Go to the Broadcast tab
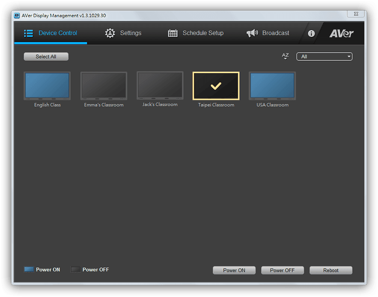The height and width of the screenshot is (297, 378). [268, 33]
